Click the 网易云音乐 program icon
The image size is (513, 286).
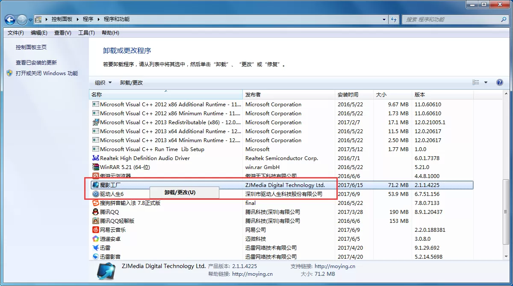(96, 230)
